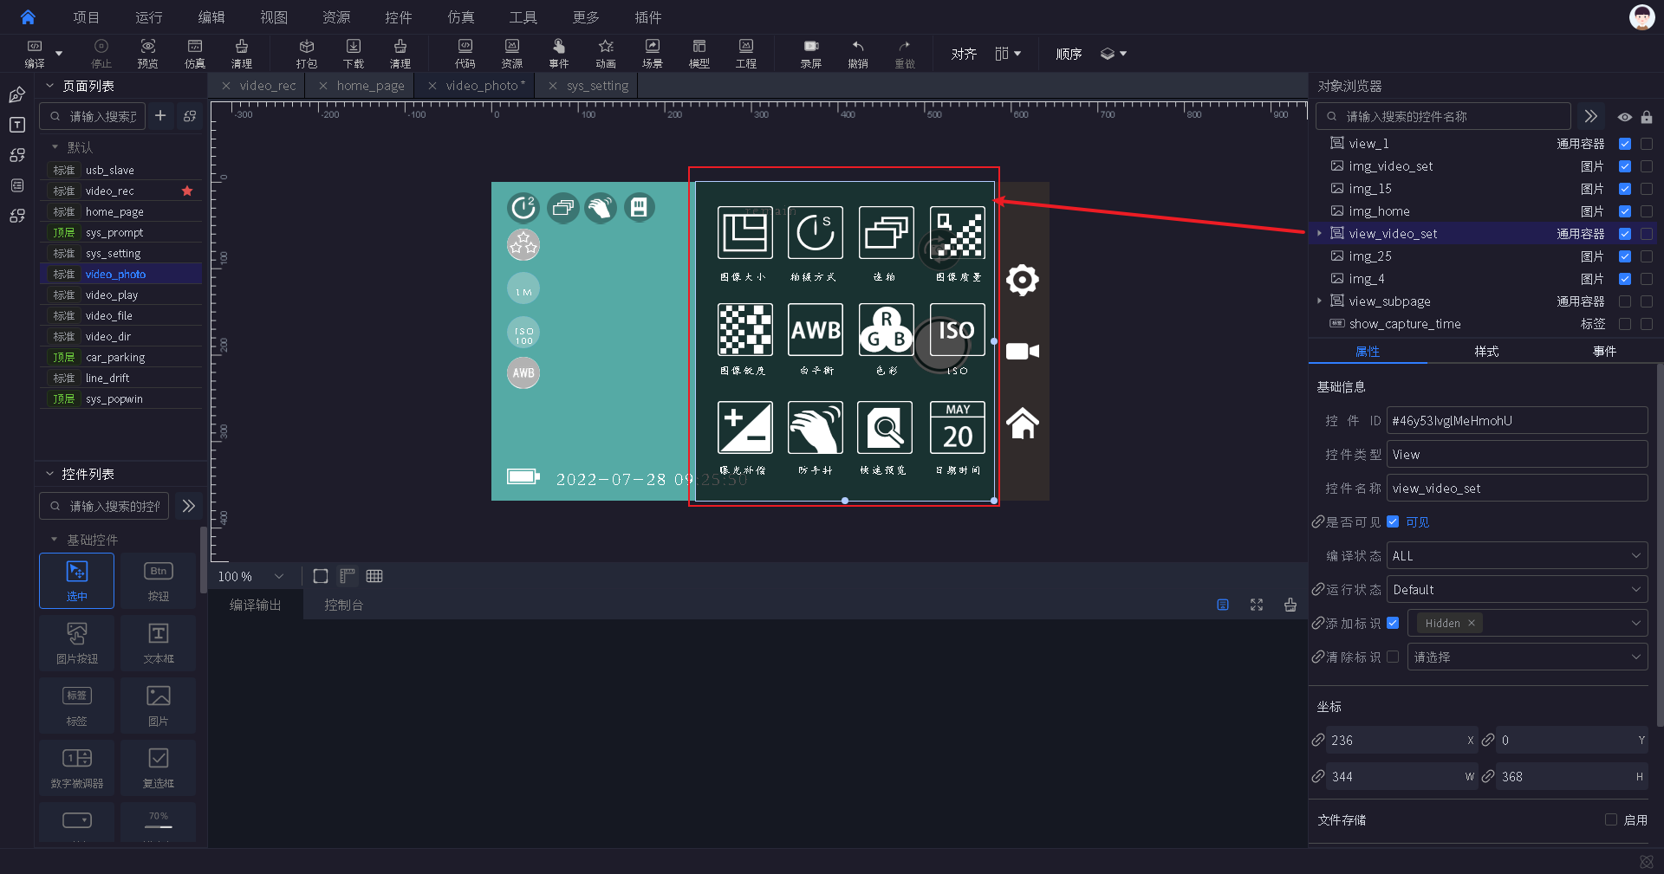Select the video_play page in list
This screenshot has height=874, width=1664.
point(120,295)
